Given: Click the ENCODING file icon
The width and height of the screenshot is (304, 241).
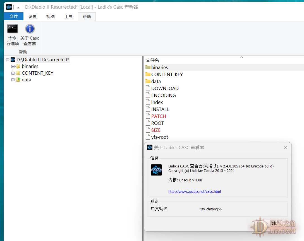Looking at the screenshot, I should point(148,95).
